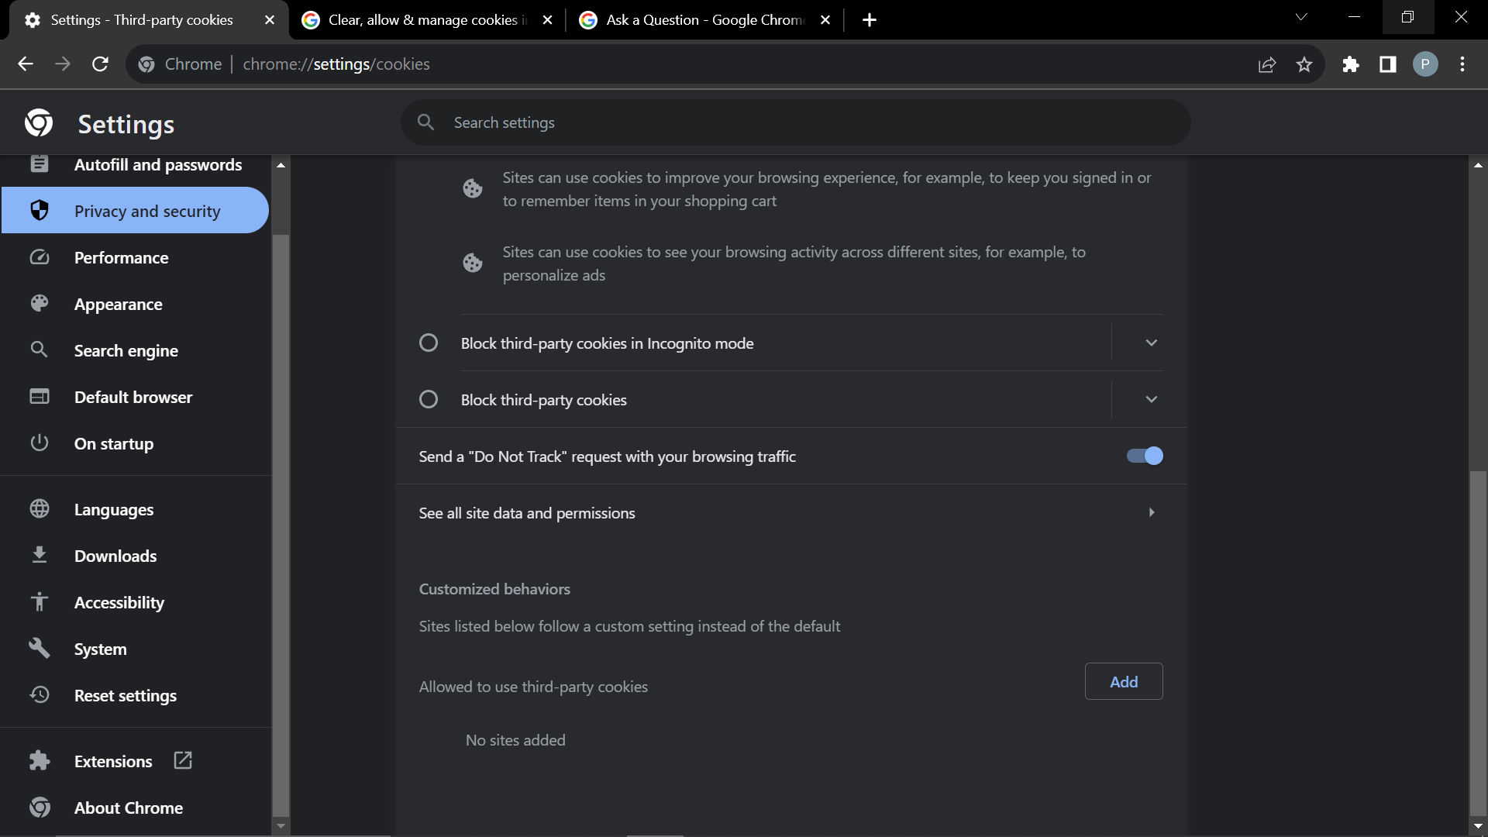Click Add for allowed third-party cookies

1123,682
